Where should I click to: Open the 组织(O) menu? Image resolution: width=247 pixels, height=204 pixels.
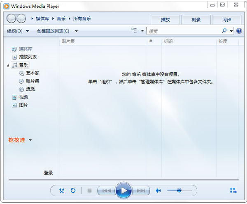pos(18,31)
